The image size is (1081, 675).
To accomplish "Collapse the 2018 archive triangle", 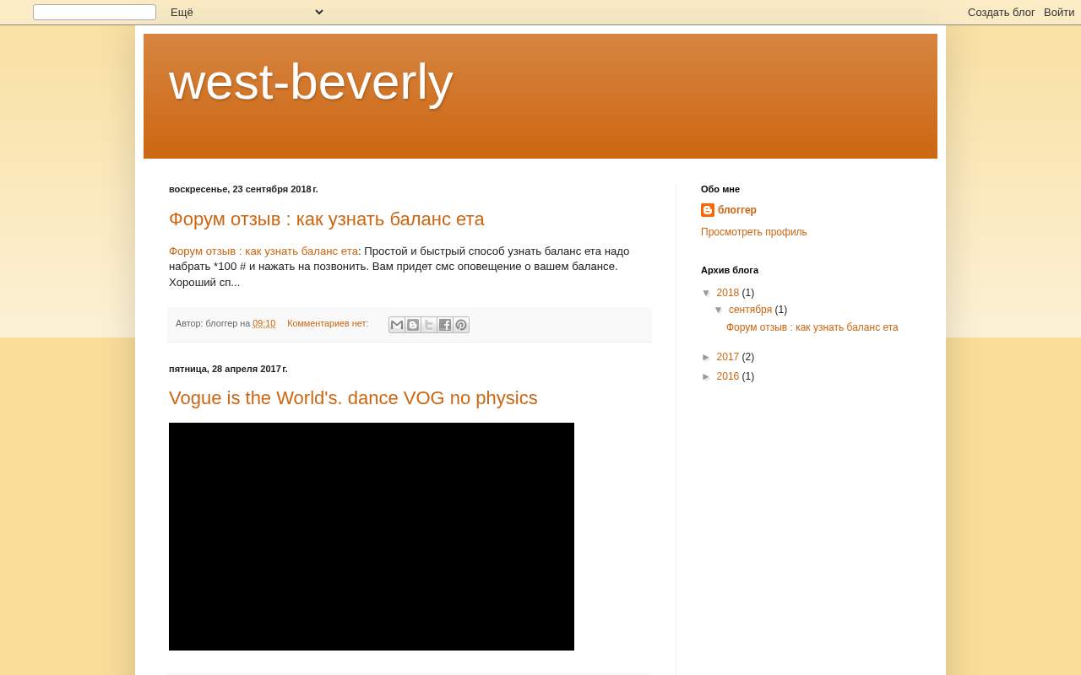I will (707, 293).
